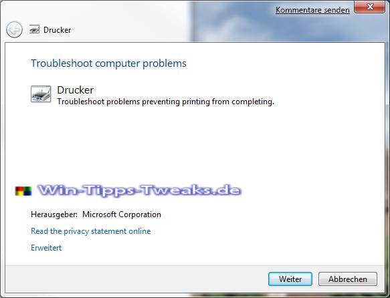Open the Kommentare senden link
Screen dimensions: 390x298
tap(312, 10)
